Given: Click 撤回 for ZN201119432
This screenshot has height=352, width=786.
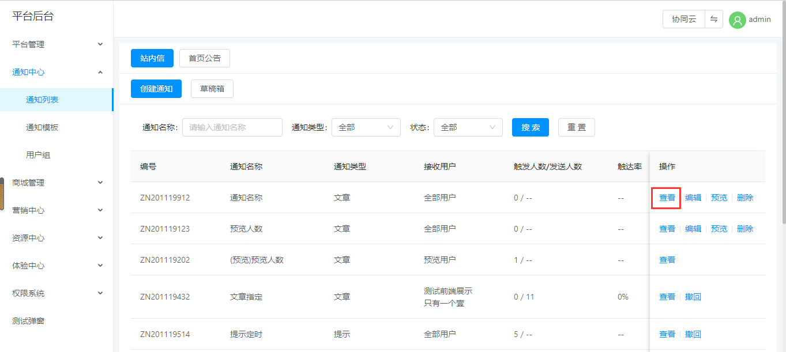Looking at the screenshot, I should pyautogui.click(x=693, y=297).
